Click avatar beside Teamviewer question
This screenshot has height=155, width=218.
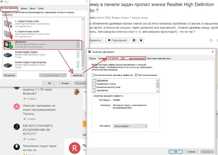(17, 147)
